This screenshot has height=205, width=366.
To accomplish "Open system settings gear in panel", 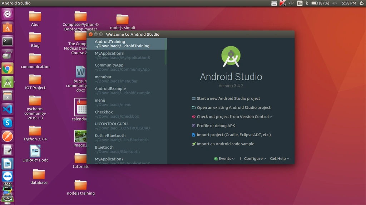I will [x=362, y=3].
